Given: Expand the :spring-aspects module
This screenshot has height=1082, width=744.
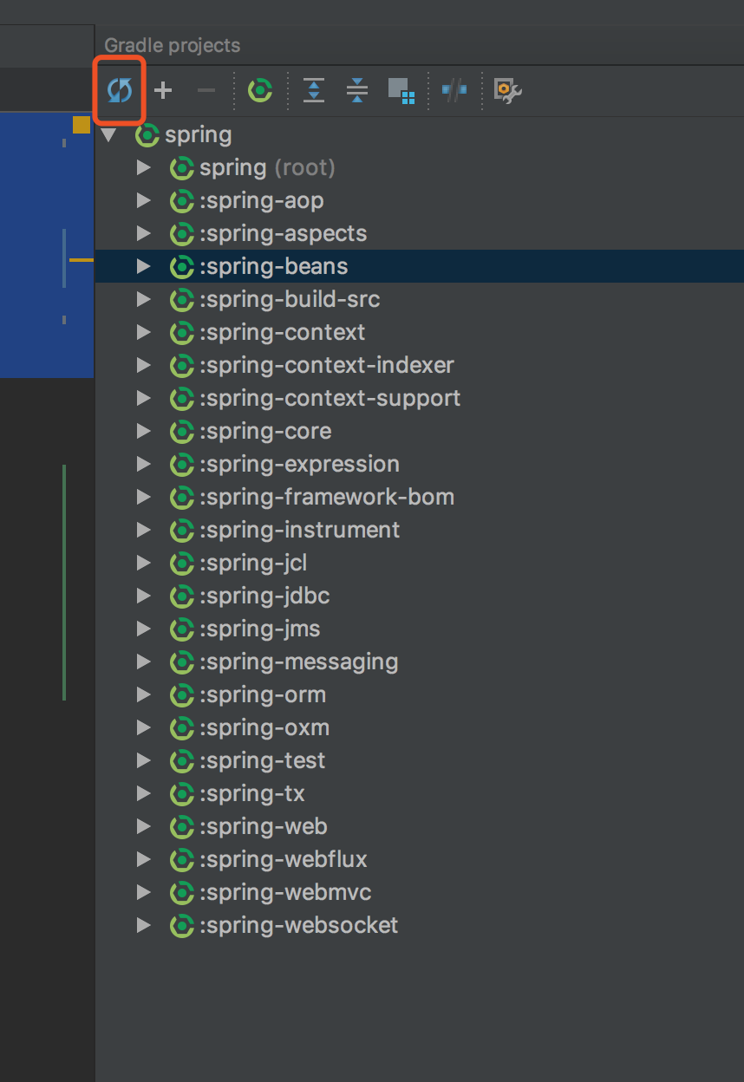Looking at the screenshot, I should tap(144, 234).
